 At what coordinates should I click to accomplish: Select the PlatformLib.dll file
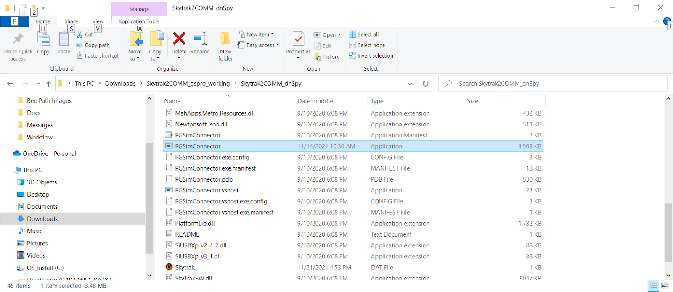pyautogui.click(x=353, y=223)
